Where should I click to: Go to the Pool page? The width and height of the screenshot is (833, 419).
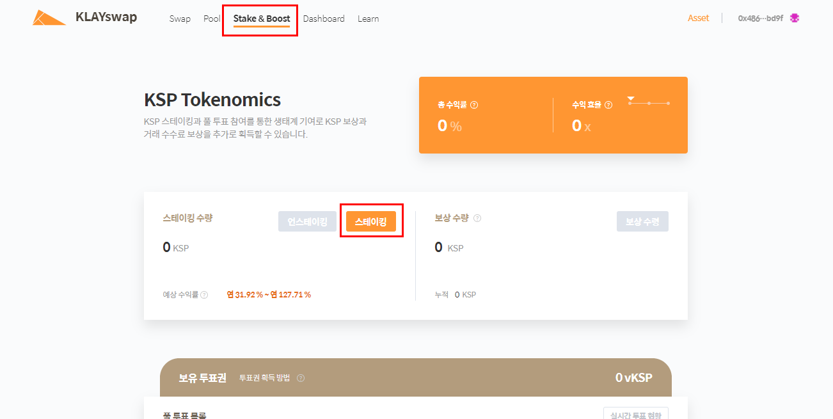pyautogui.click(x=212, y=19)
